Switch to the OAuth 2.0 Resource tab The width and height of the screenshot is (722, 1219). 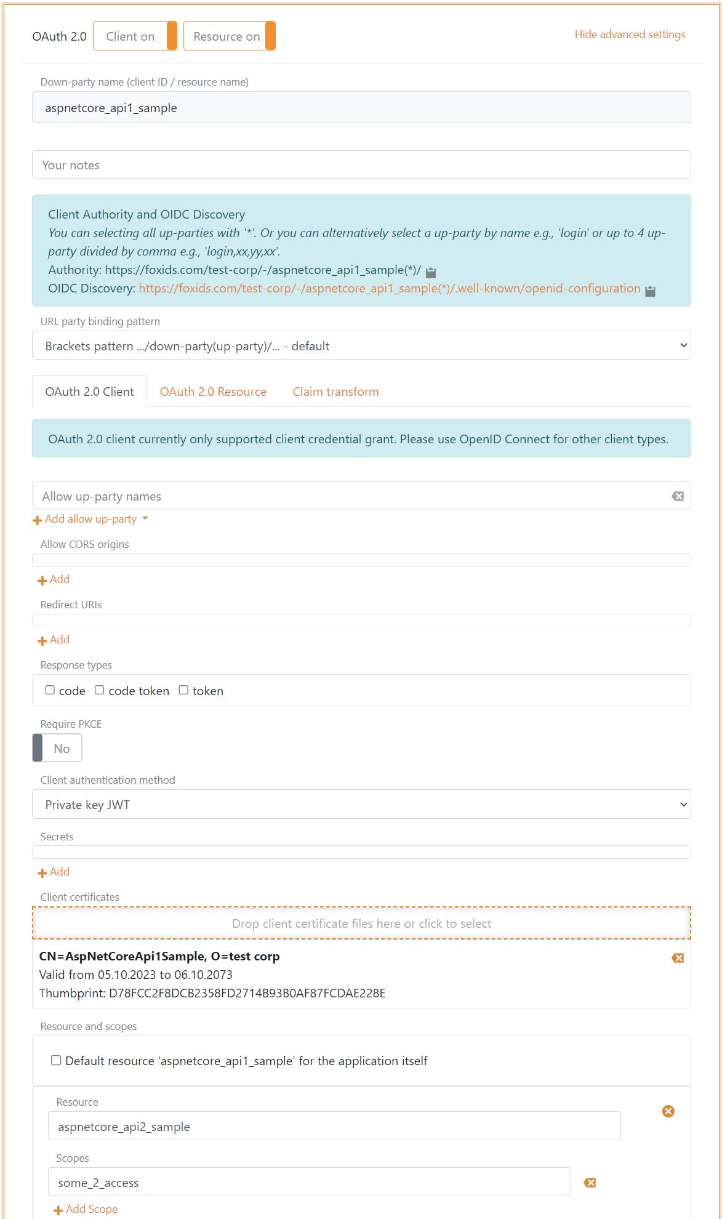213,392
